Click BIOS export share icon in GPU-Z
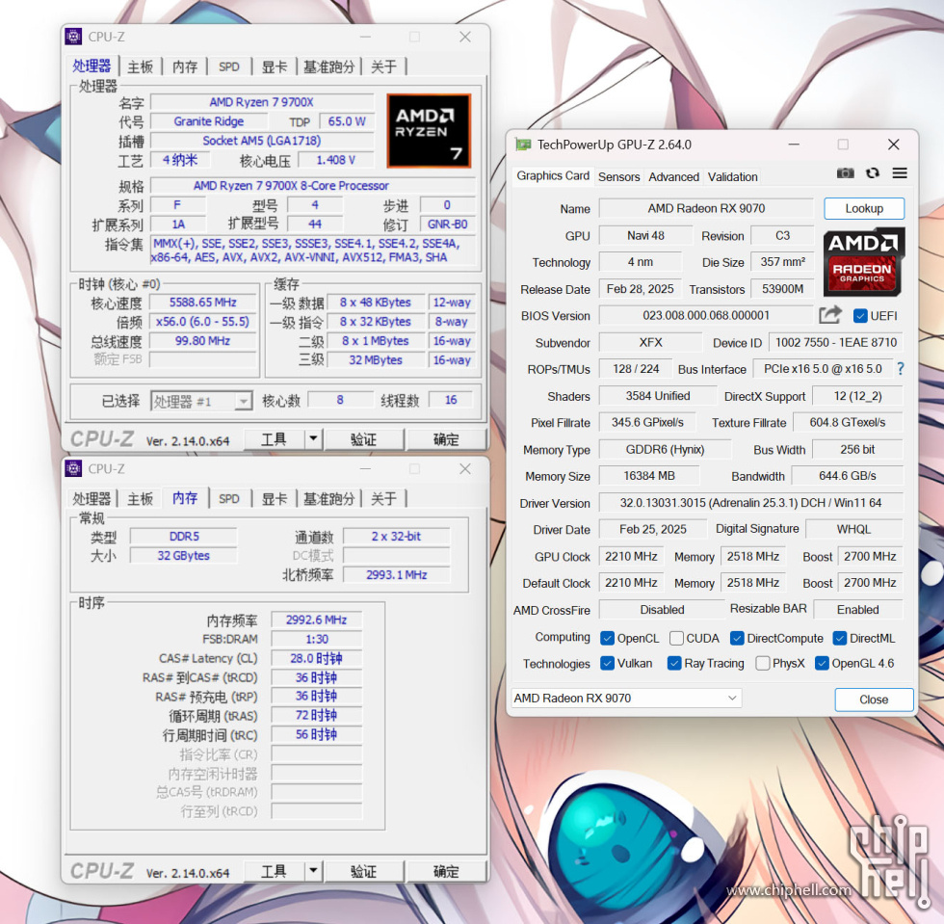The height and width of the screenshot is (924, 944). (x=830, y=314)
